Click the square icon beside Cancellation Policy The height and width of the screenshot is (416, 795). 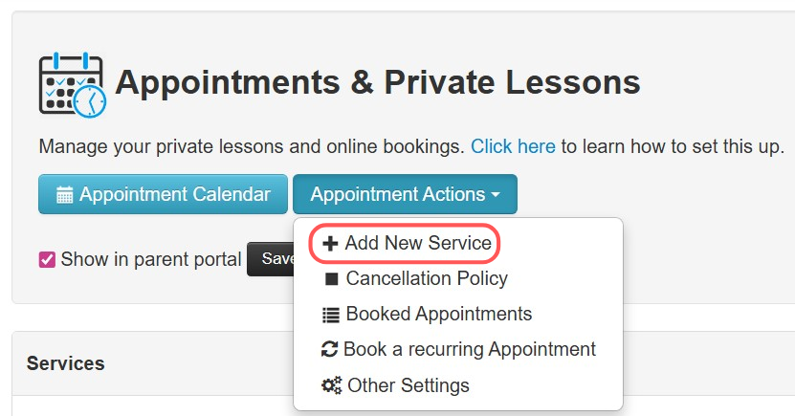click(332, 279)
